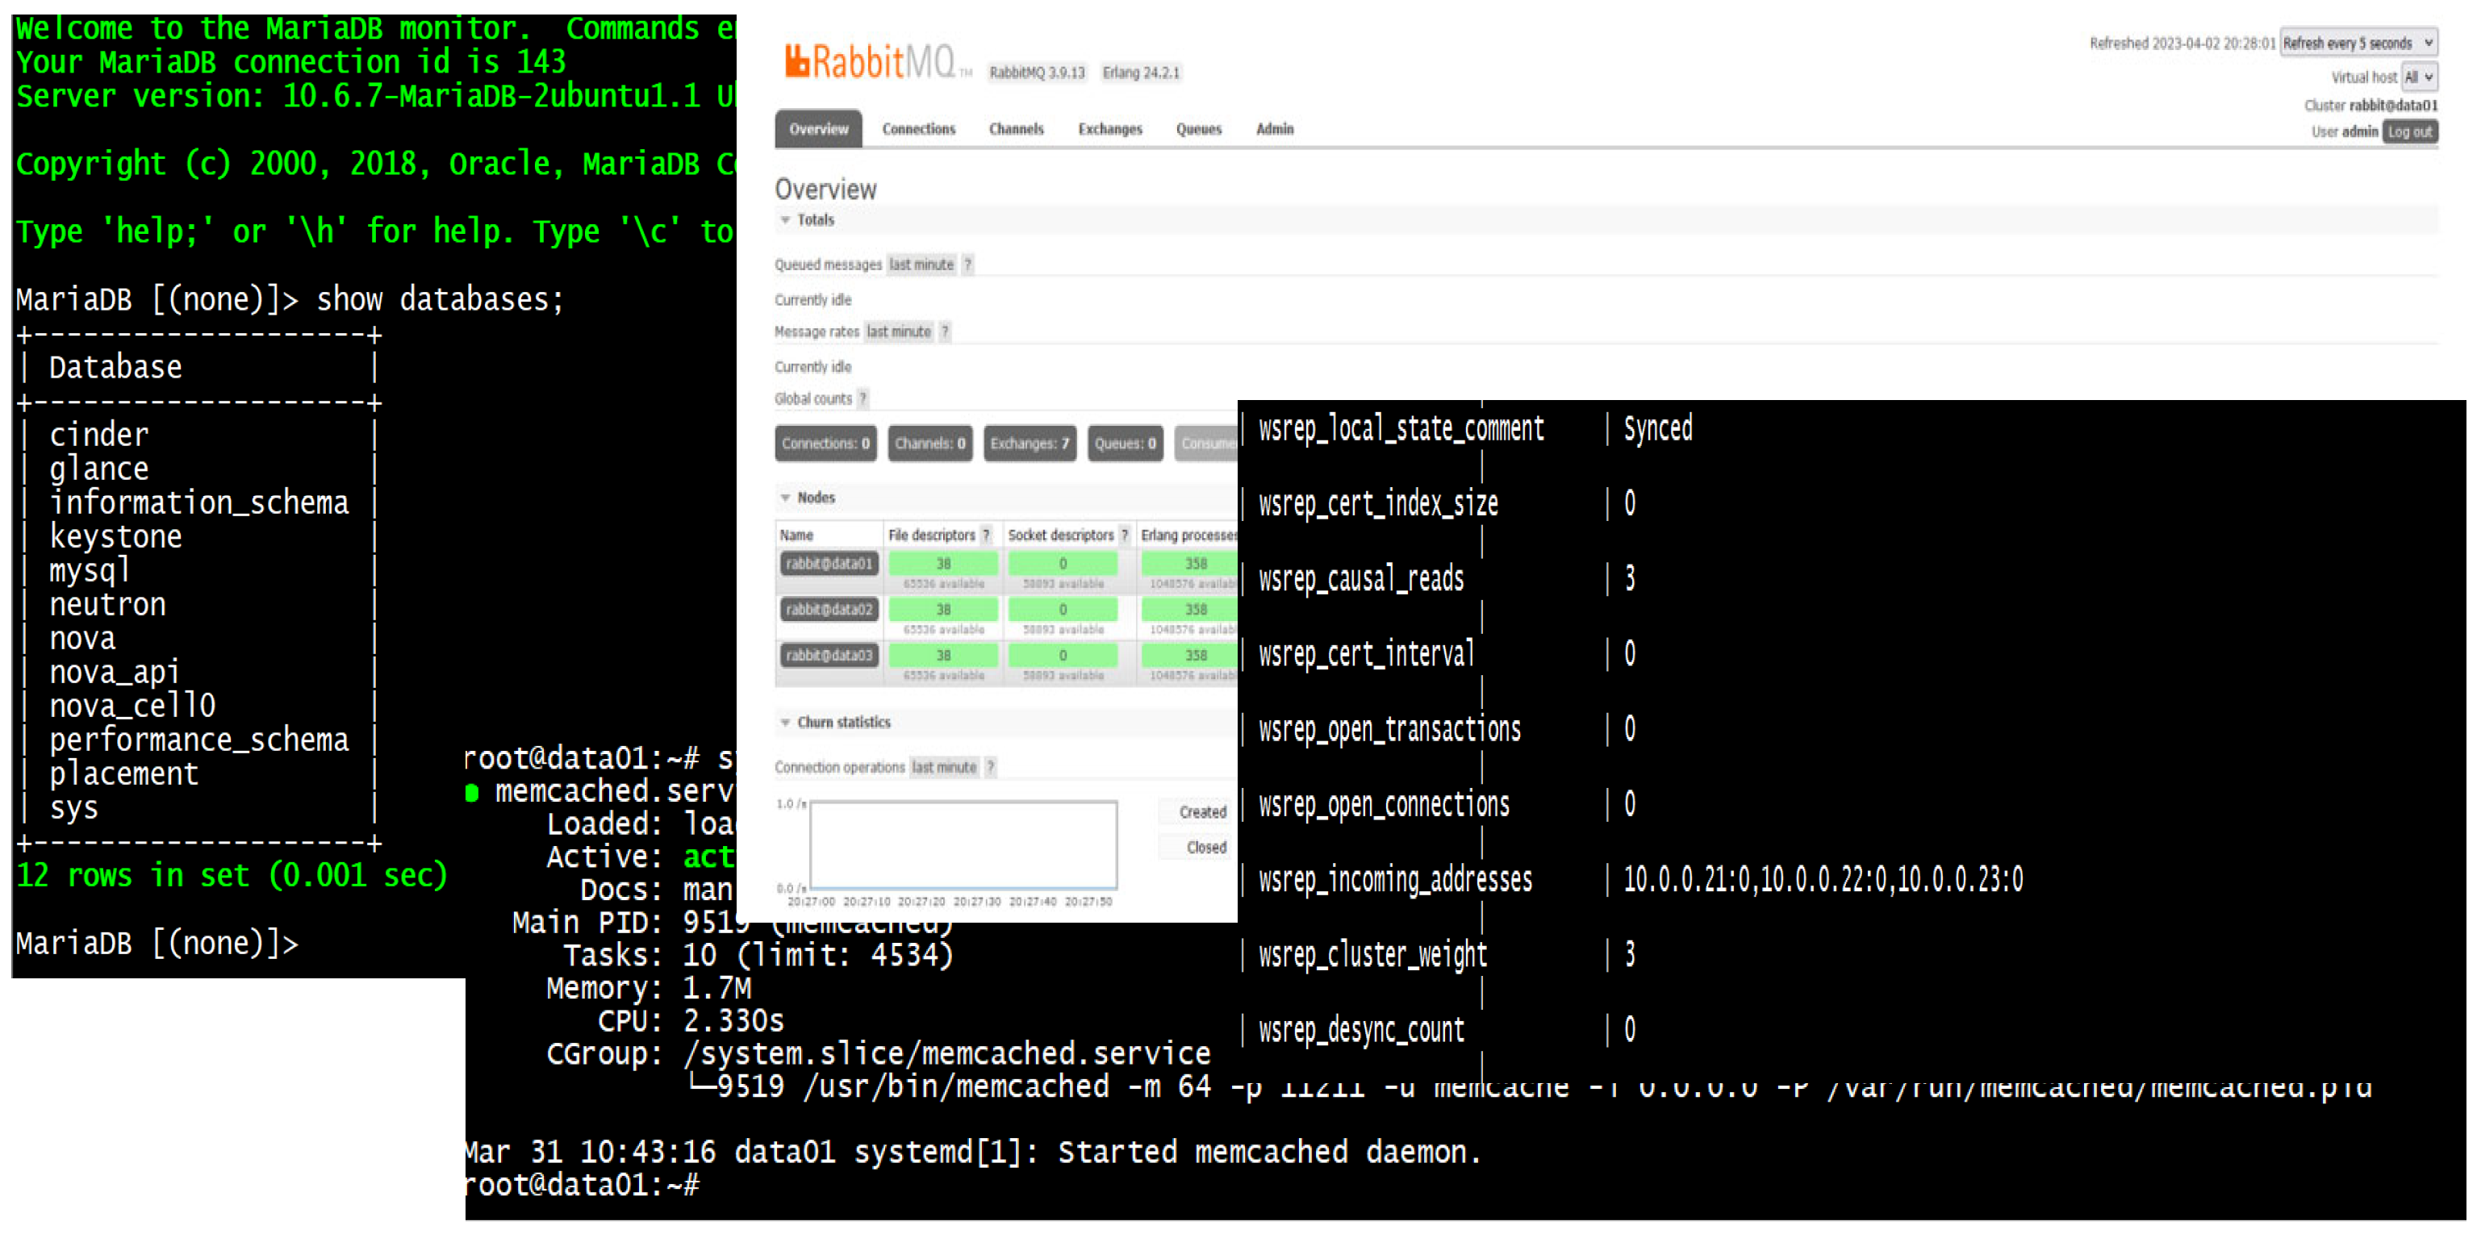Open the rabbit@data02 node link
Screen dimensions: 2481x1234
(829, 609)
